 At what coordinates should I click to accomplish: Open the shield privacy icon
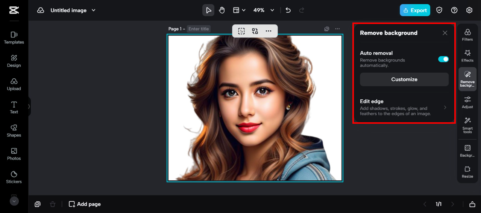(x=439, y=10)
